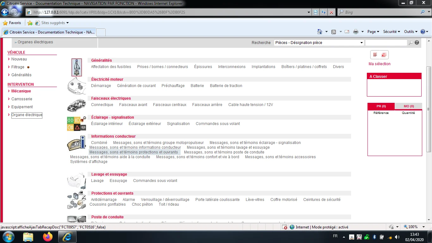Open the Verrouillage / déverrouillage link

click(x=165, y=200)
